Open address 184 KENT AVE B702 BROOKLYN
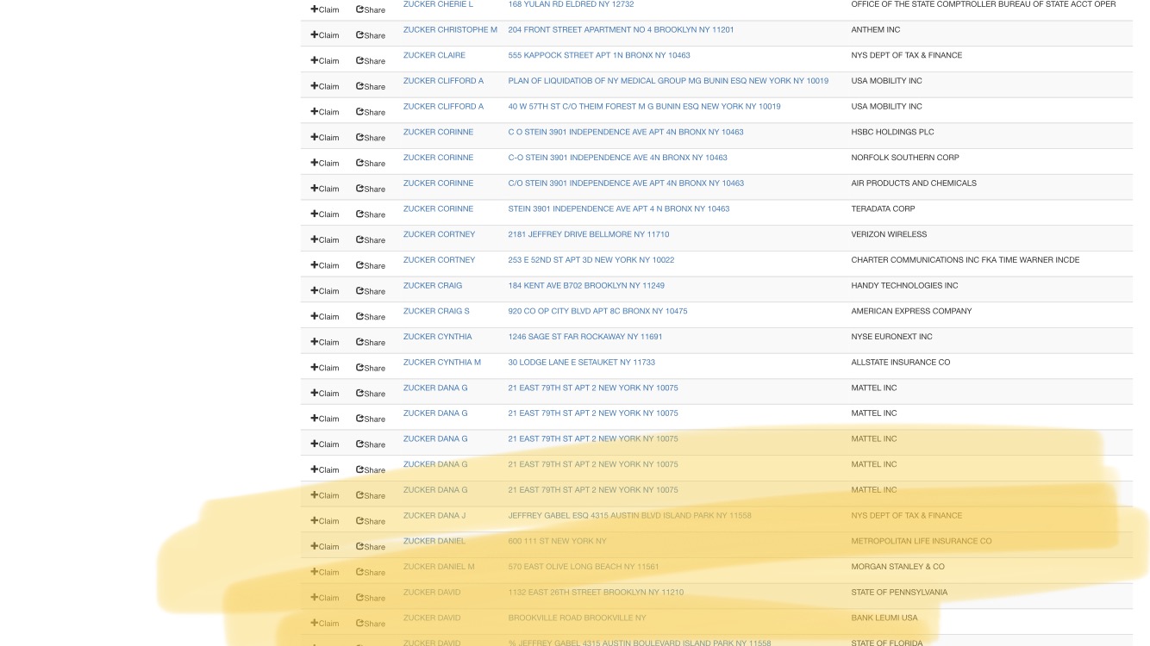Image resolution: width=1150 pixels, height=646 pixels. (586, 286)
